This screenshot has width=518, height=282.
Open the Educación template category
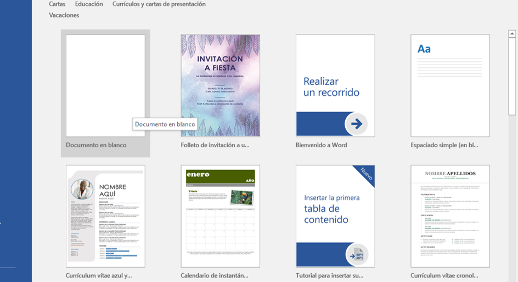pos(89,4)
